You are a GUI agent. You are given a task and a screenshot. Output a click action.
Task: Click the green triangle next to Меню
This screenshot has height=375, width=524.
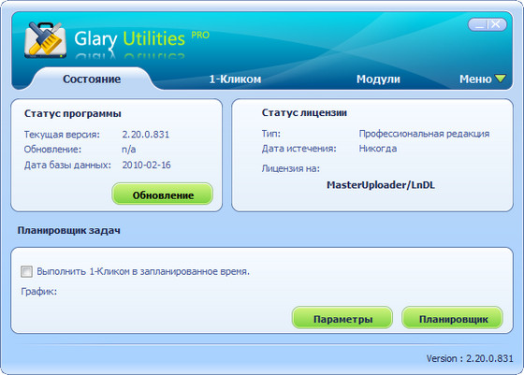500,79
